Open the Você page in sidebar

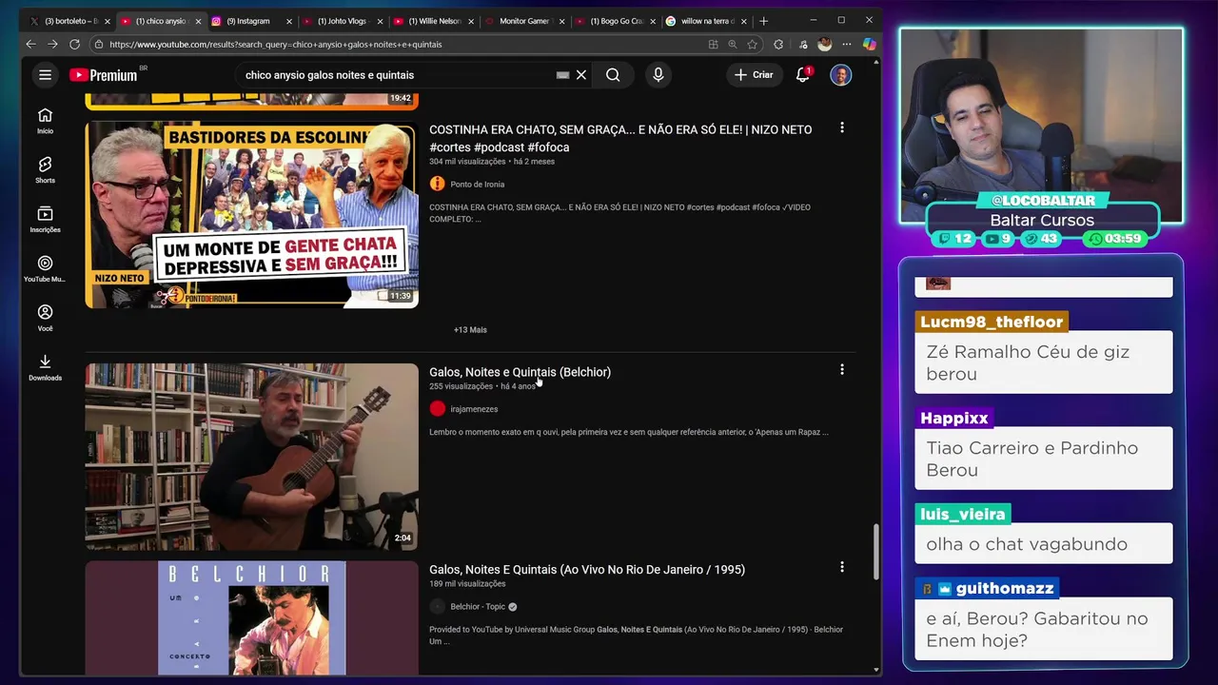click(45, 319)
